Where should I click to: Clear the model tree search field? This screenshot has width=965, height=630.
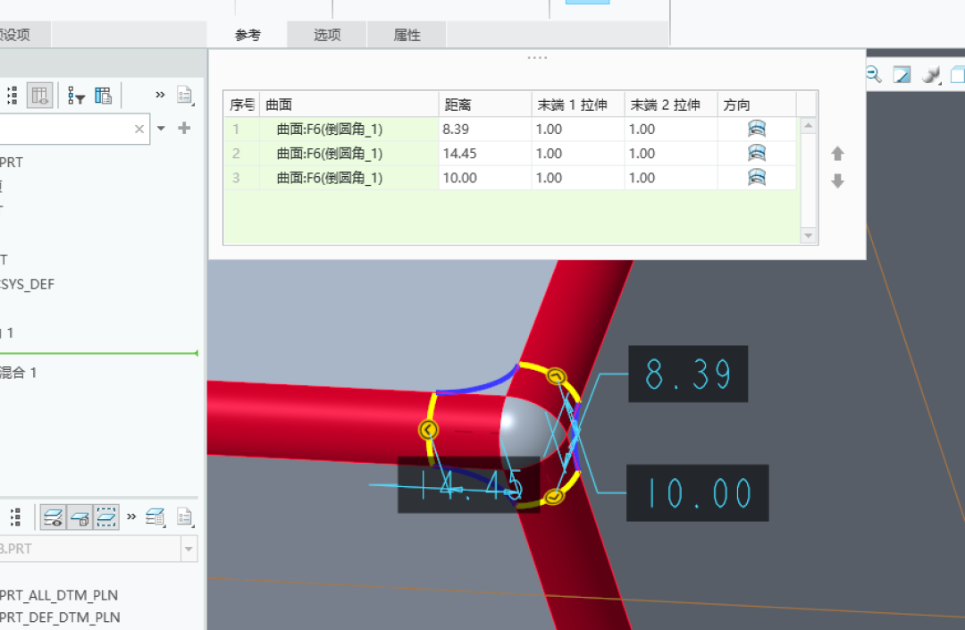(139, 129)
